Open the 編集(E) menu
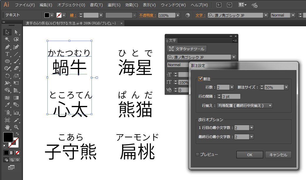The image size is (306, 180). (46, 5)
